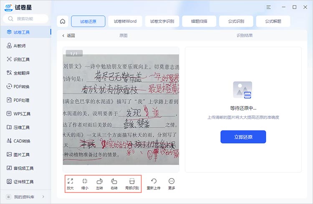This screenshot has height=204, width=313.
Task: Expand 我的资料库 at sidebar bottom
Action: click(25, 197)
